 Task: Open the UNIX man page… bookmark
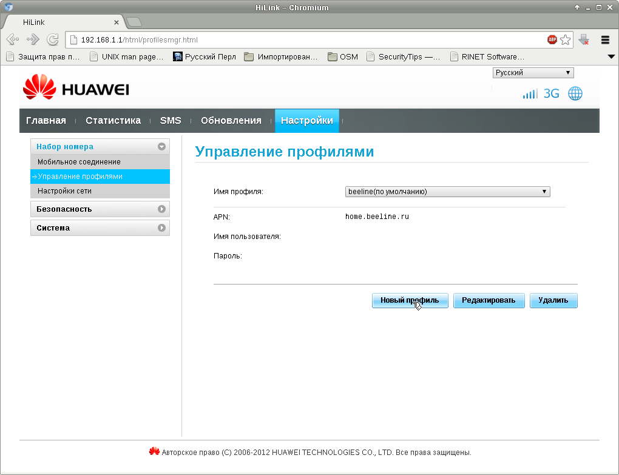127,57
